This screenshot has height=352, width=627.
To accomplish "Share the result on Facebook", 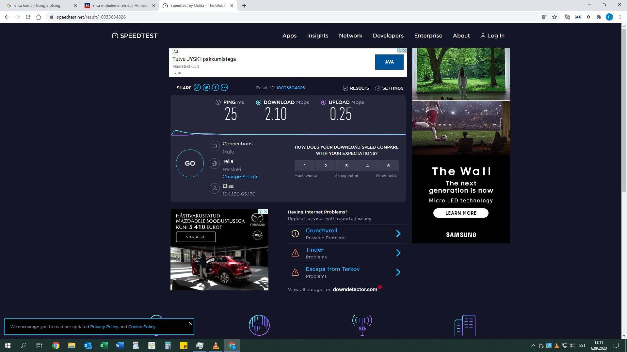I will click(x=215, y=87).
